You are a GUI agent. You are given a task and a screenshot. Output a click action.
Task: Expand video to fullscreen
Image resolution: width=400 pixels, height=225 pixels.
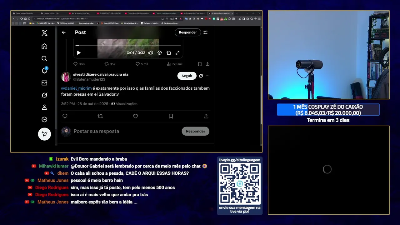pyautogui.click(x=177, y=53)
